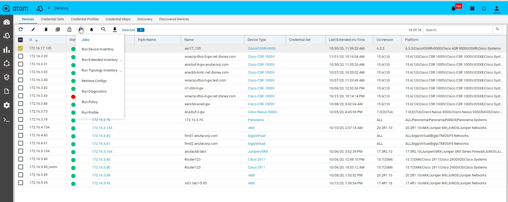Check the 172.16.4.60 row checkbox
Viewport: 508px width, 202px height.
click(21, 135)
